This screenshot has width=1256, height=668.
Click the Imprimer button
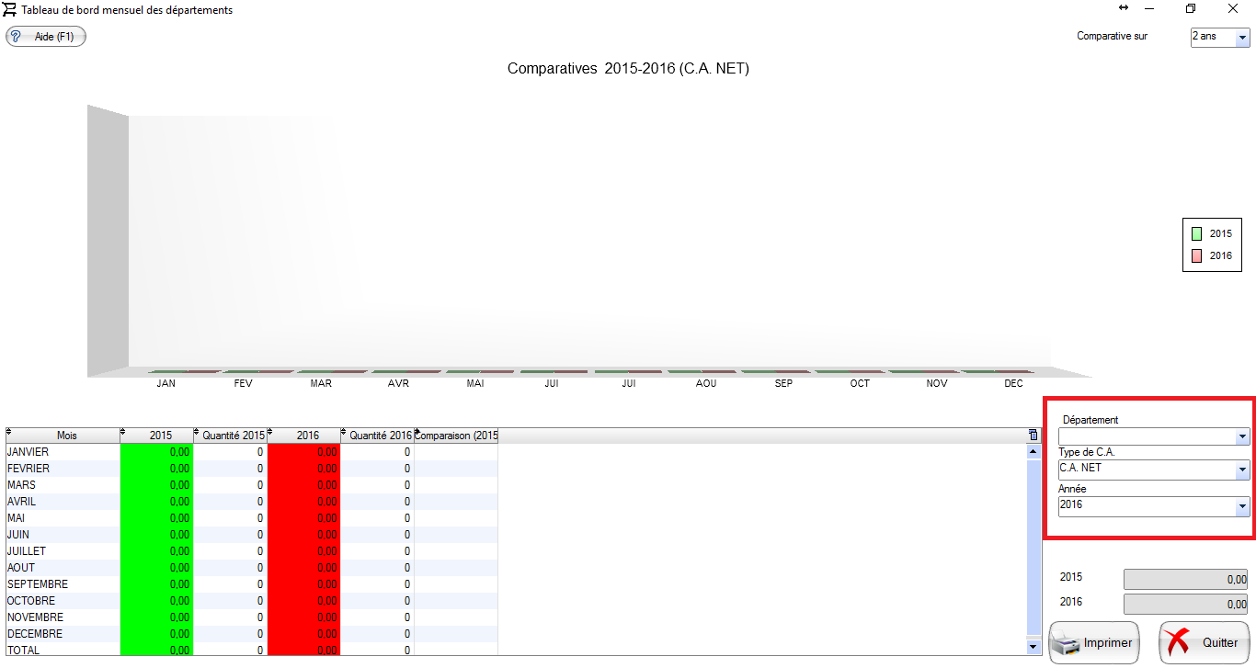point(1094,643)
